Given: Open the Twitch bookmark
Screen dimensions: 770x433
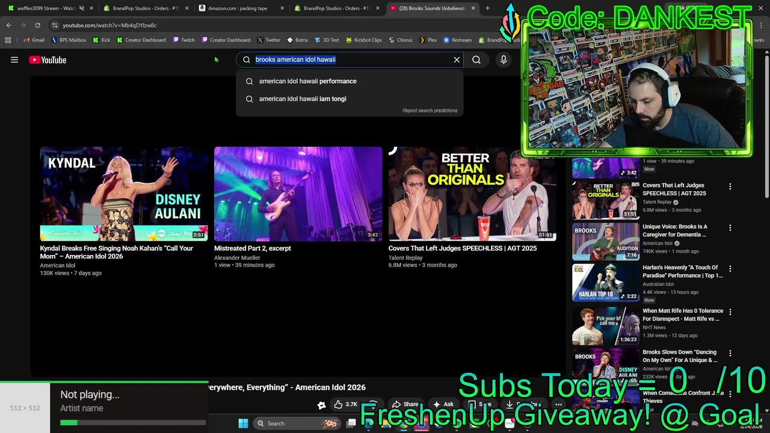Looking at the screenshot, I should [184, 40].
